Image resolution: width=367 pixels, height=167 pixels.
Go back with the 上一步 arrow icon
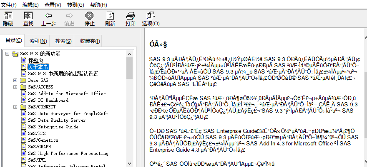[49, 16]
